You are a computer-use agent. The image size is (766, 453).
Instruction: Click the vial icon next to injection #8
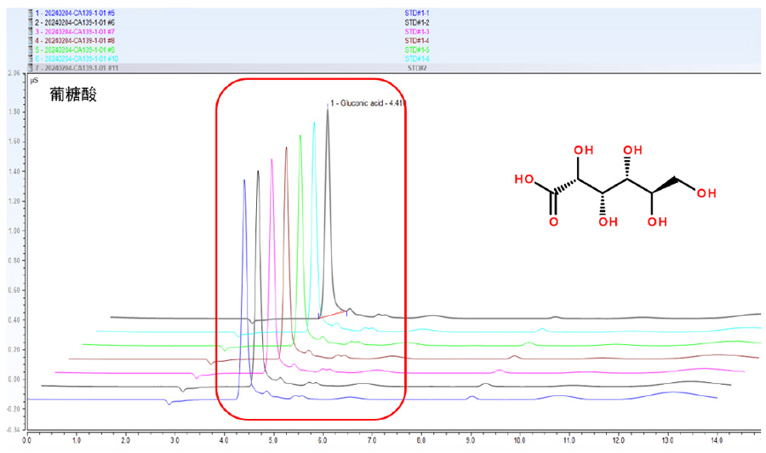[31, 40]
